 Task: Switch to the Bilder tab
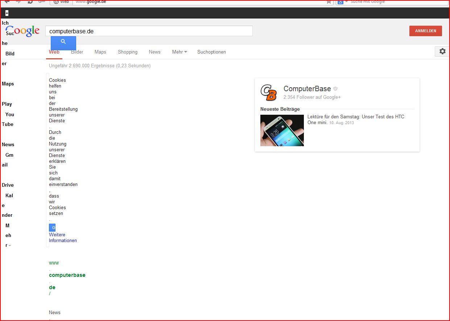tap(77, 52)
